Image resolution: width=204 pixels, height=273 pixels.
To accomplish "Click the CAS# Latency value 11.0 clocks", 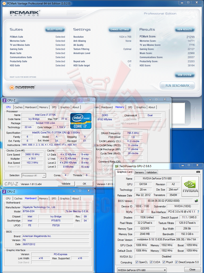I will point(133,141).
